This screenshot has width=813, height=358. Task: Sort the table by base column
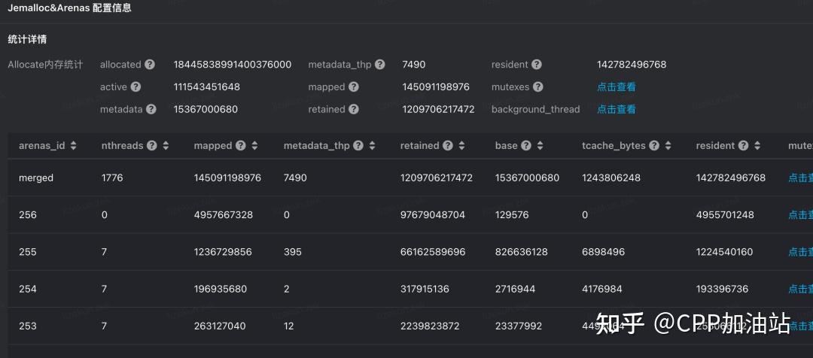[540, 146]
